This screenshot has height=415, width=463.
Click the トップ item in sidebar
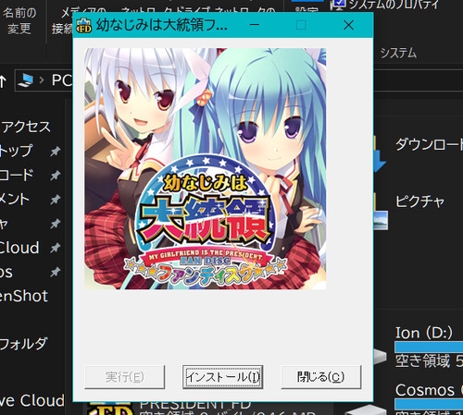[16, 151]
